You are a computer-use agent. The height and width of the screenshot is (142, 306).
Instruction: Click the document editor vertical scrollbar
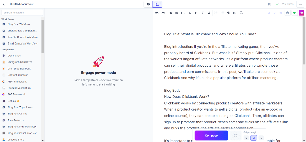(x=304, y=41)
